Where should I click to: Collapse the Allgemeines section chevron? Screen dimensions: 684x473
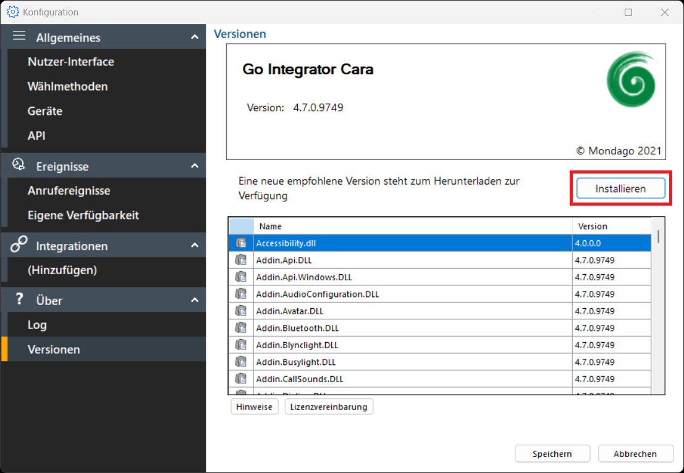(x=195, y=37)
